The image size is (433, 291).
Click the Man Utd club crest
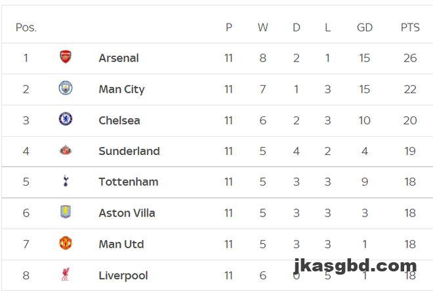coord(65,244)
